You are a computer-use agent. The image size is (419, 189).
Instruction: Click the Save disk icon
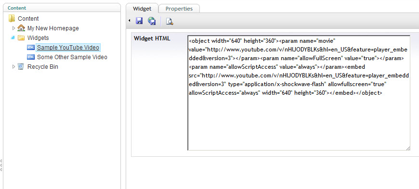coord(139,21)
